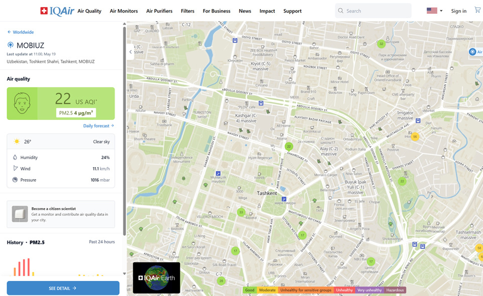
Task: Go back to Worldwide
Action: point(23,32)
